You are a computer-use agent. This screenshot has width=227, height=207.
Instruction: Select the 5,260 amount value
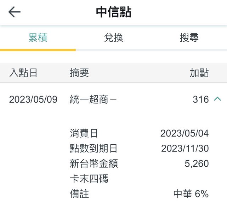click(197, 164)
